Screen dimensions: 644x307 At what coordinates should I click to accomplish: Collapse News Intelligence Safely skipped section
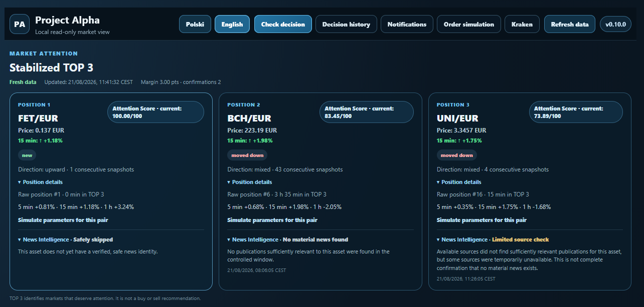point(66,239)
